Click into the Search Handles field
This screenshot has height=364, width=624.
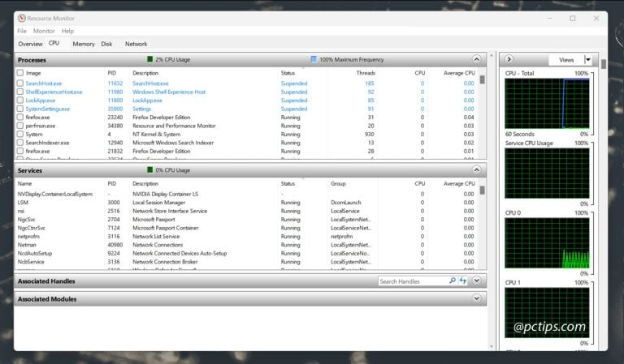(413, 280)
